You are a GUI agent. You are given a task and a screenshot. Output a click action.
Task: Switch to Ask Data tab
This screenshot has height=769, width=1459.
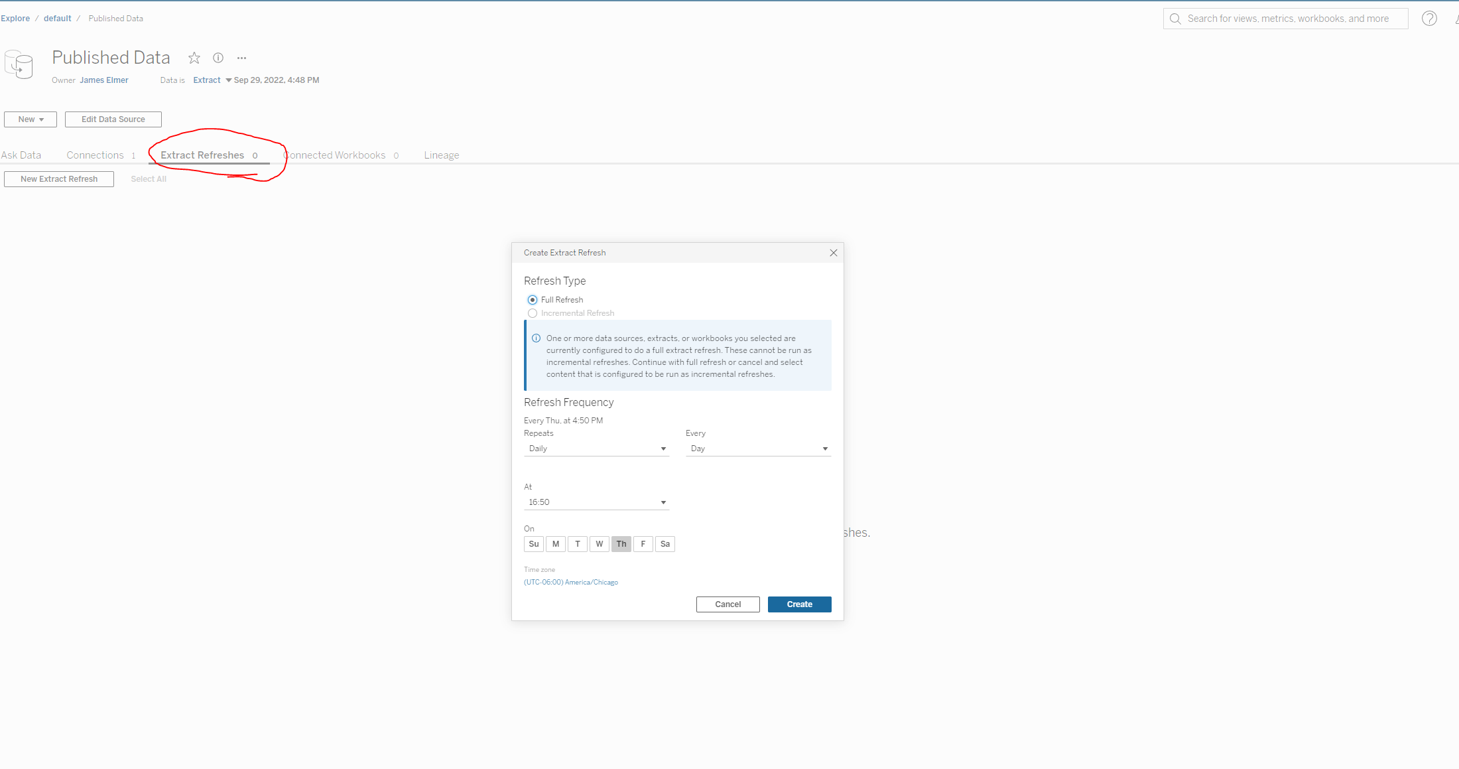click(21, 155)
